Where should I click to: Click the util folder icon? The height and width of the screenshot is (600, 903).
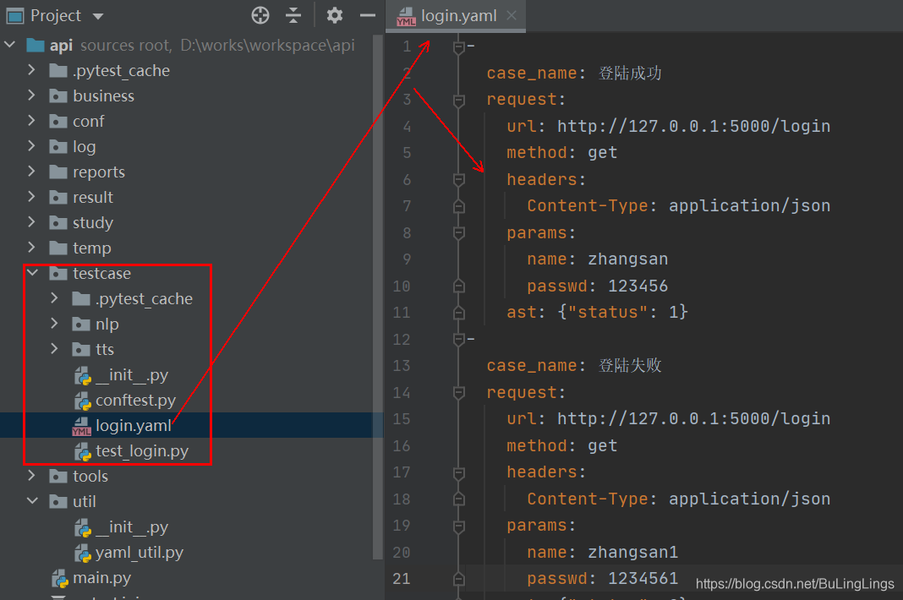[x=58, y=501]
